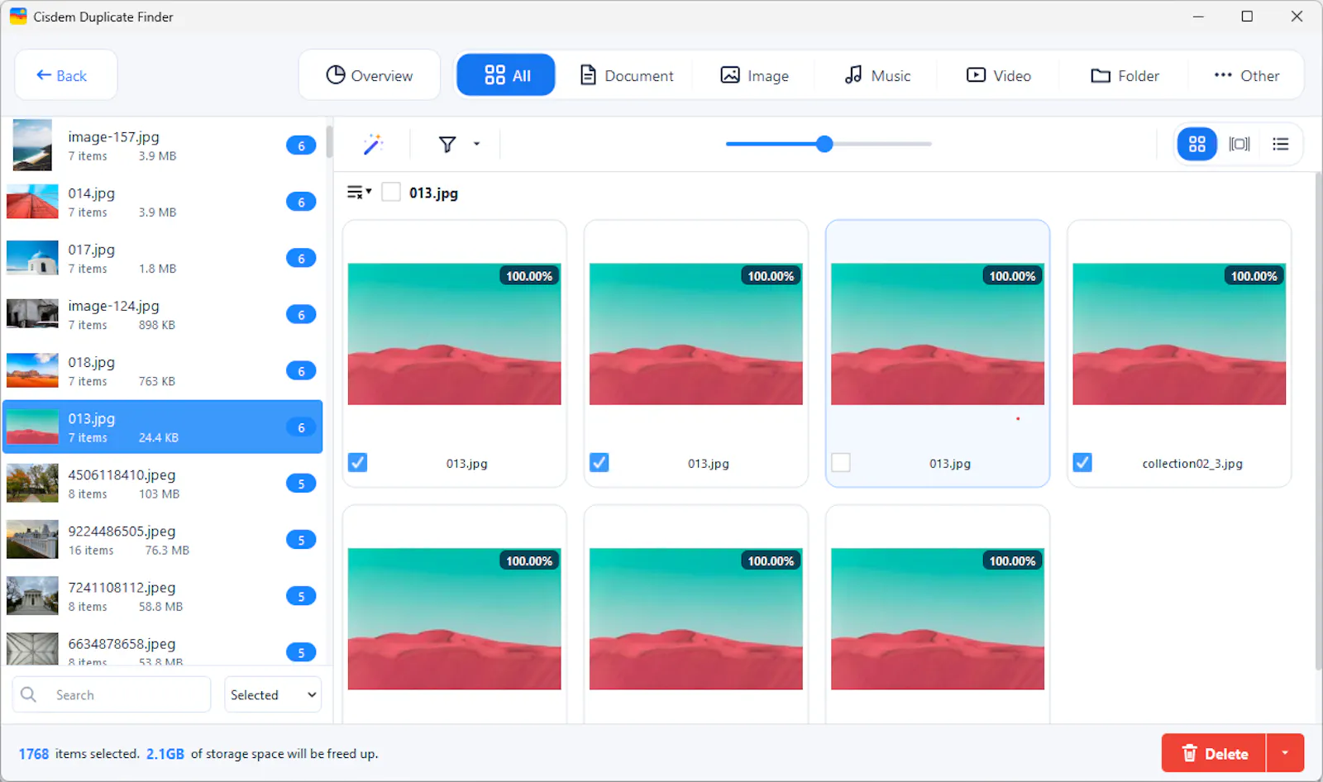Click the 7241108112.jpeg building thumbnail

point(32,595)
